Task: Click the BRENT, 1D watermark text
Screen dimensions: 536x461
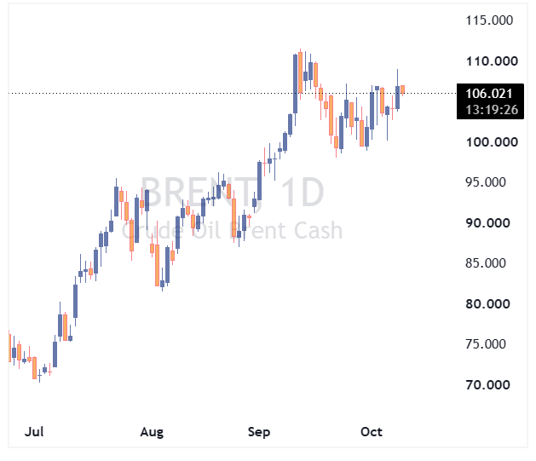Action: point(233,193)
